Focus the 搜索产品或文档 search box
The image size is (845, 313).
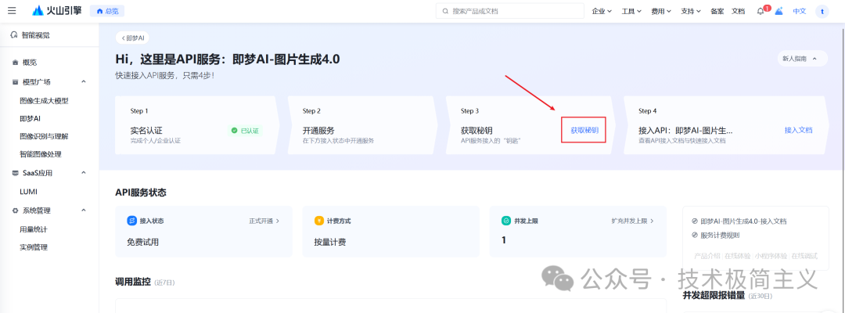coord(510,11)
